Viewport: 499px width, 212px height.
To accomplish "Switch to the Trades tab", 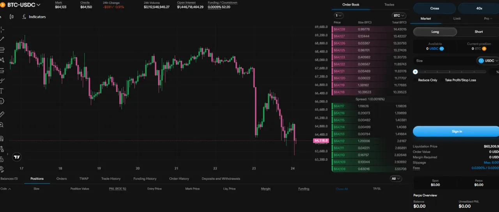I will coord(389,5).
